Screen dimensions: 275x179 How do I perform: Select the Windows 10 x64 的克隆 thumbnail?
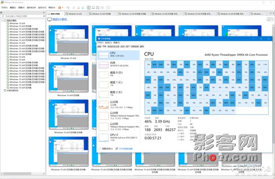(x=68, y=78)
